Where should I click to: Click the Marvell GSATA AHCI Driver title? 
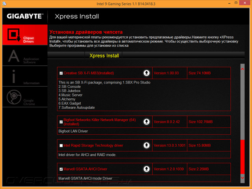click(85, 169)
